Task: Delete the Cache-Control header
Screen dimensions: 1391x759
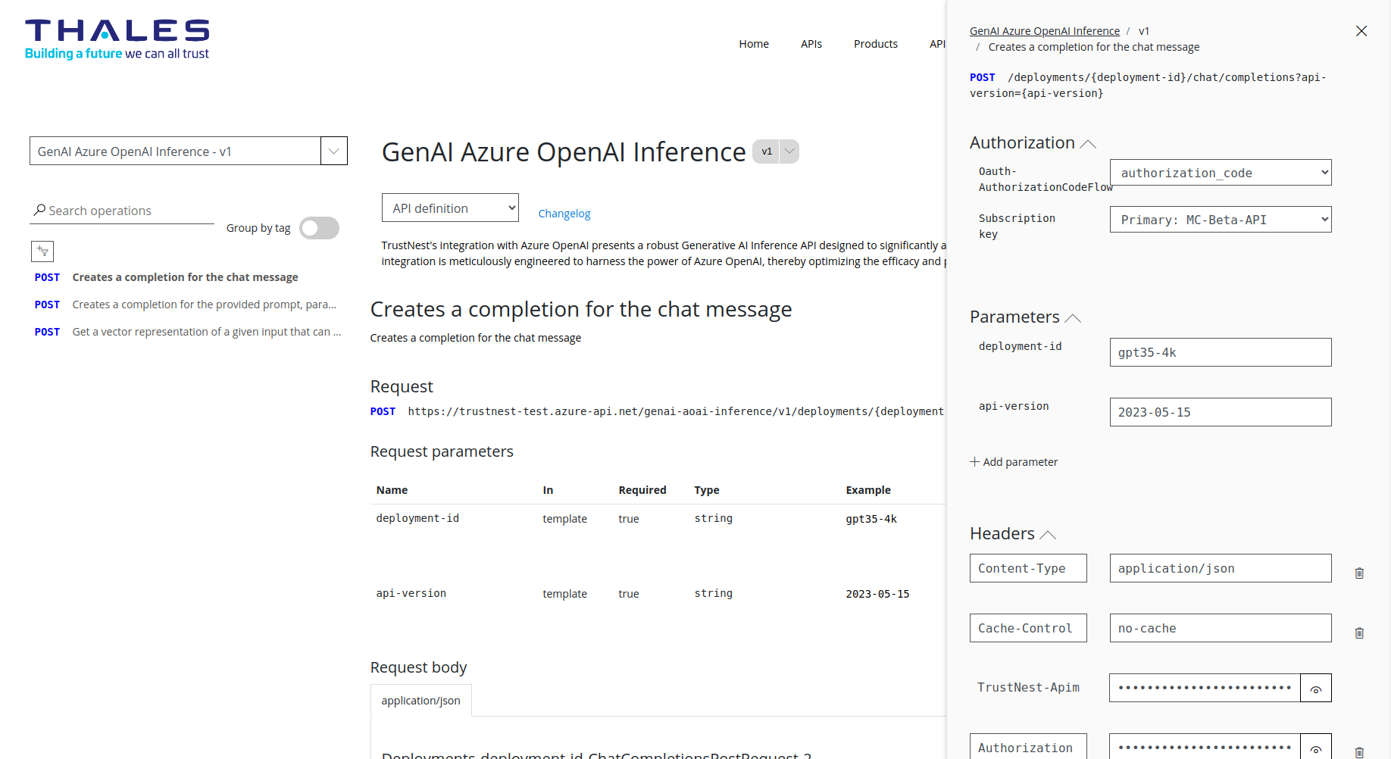Action: 1359,633
